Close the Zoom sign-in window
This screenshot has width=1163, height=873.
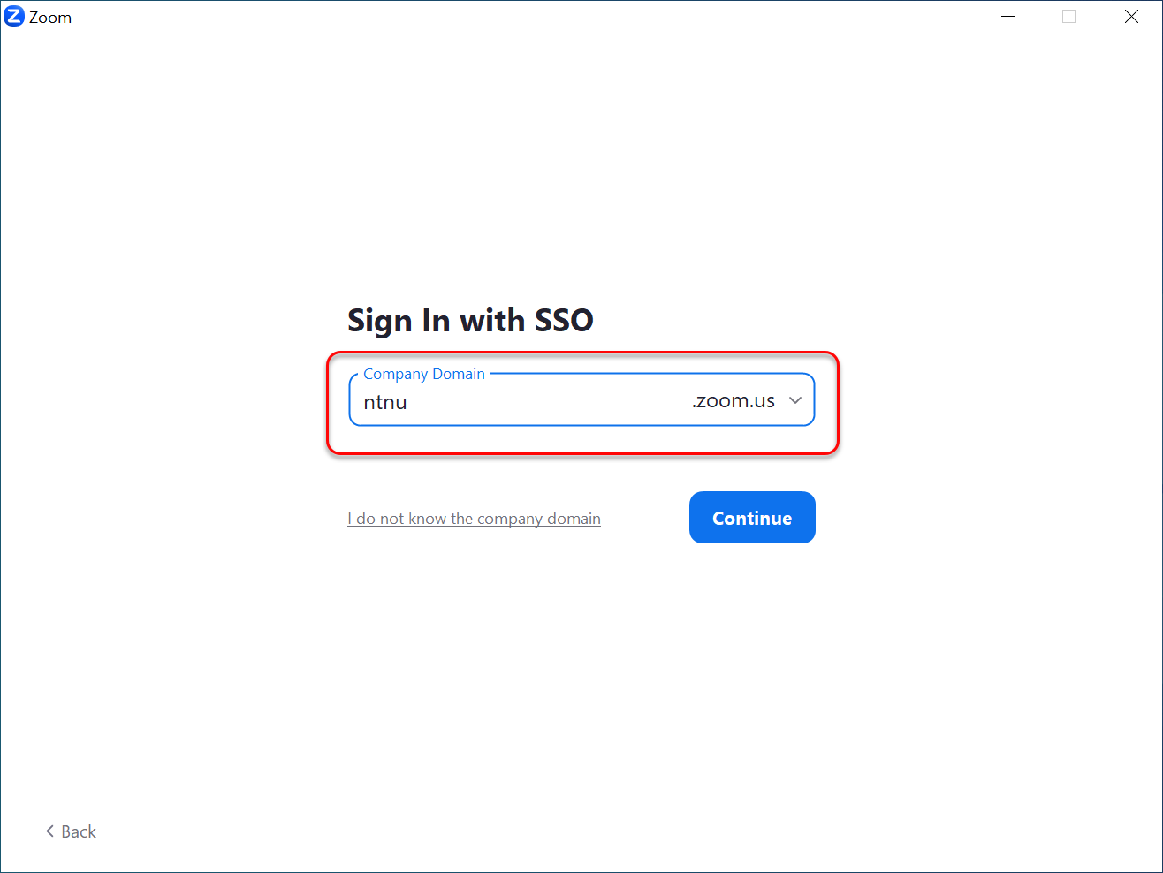(1131, 17)
